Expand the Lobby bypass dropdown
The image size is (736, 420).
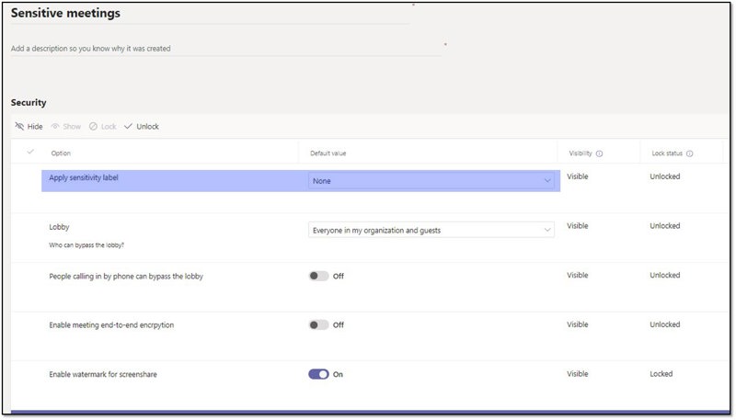431,231
